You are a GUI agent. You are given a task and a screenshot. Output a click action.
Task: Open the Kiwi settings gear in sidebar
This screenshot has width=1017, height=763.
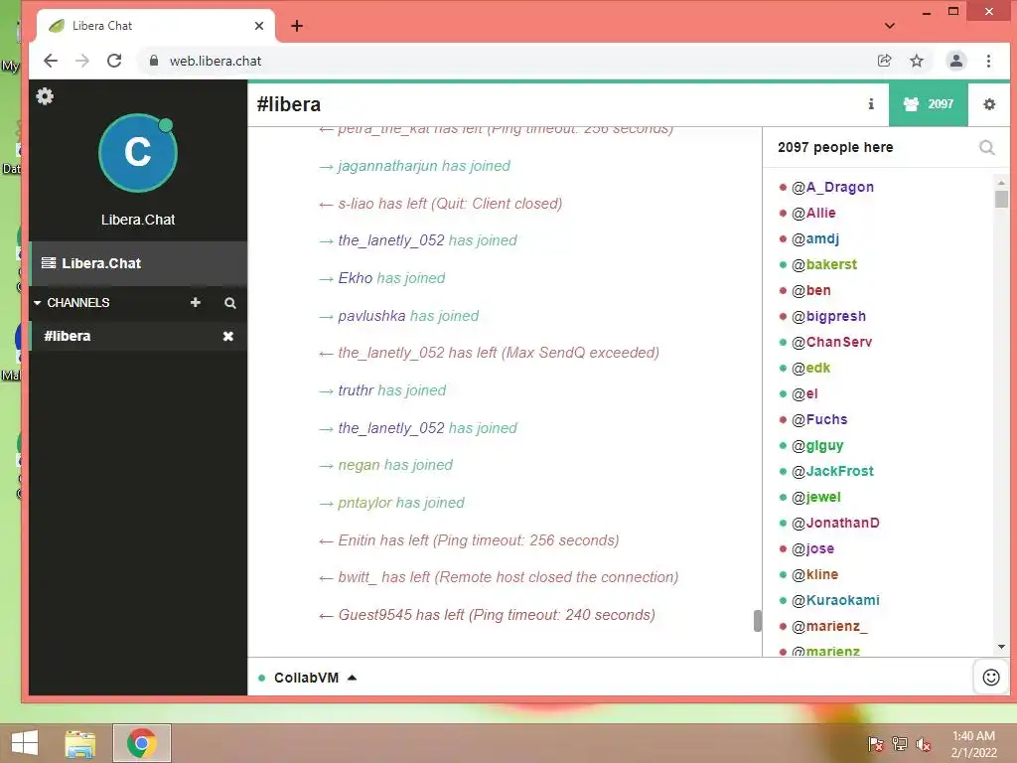45,96
